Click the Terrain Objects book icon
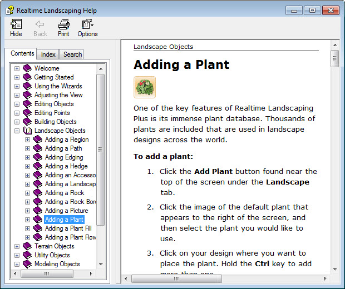345x289 pixels. pyautogui.click(x=27, y=246)
